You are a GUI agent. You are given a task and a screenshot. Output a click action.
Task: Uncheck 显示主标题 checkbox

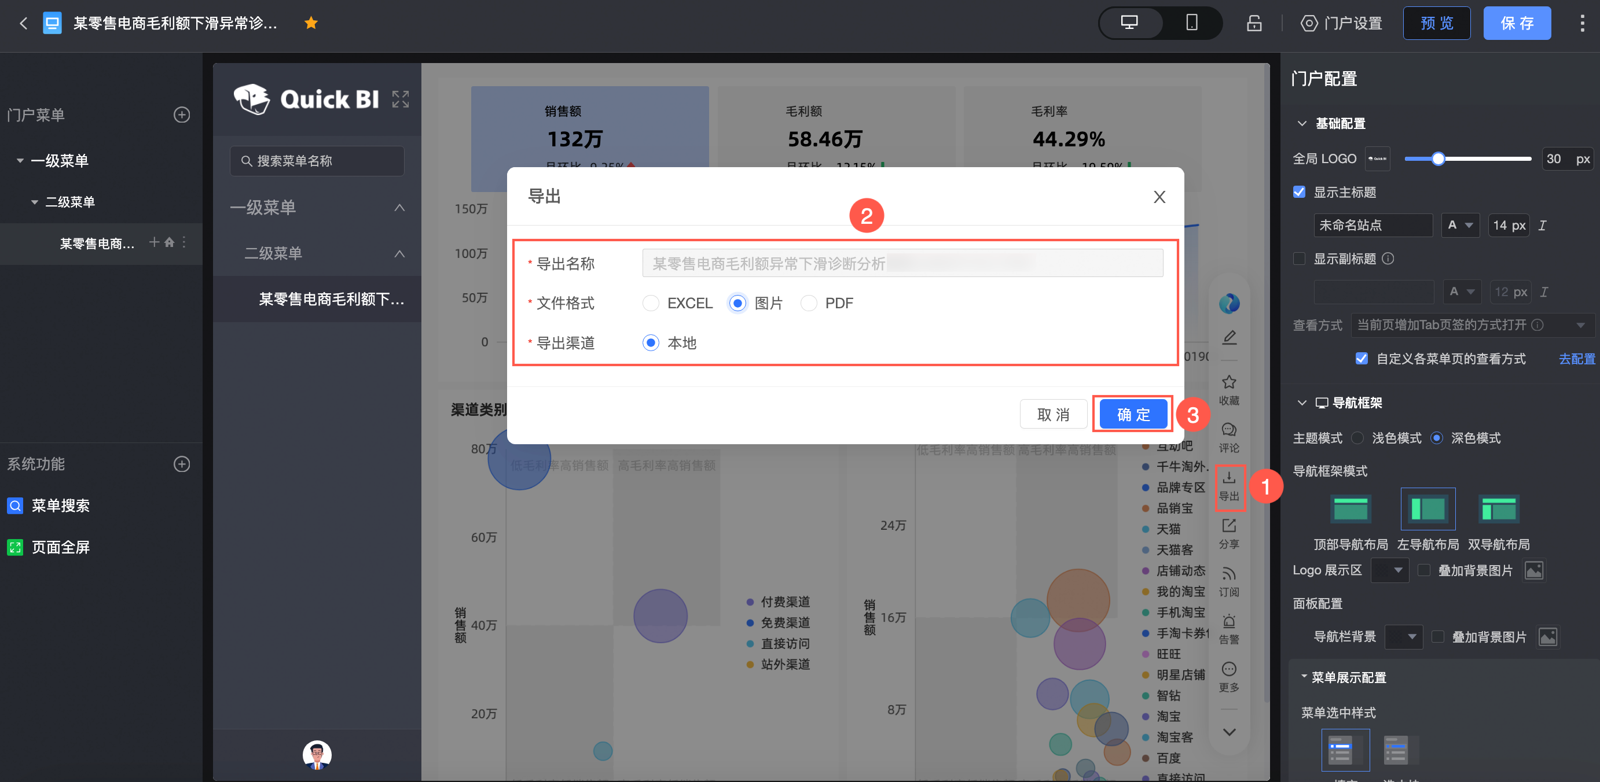(1299, 192)
